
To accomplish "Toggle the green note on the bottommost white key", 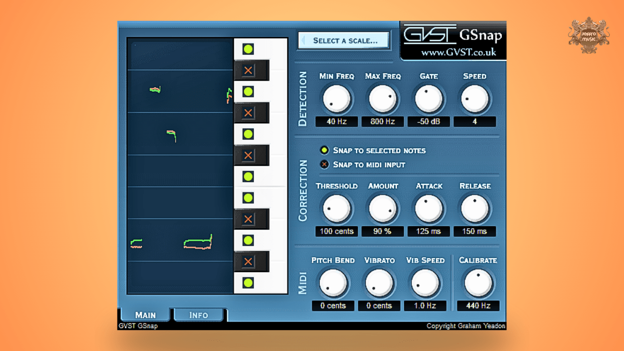I will click(x=248, y=283).
